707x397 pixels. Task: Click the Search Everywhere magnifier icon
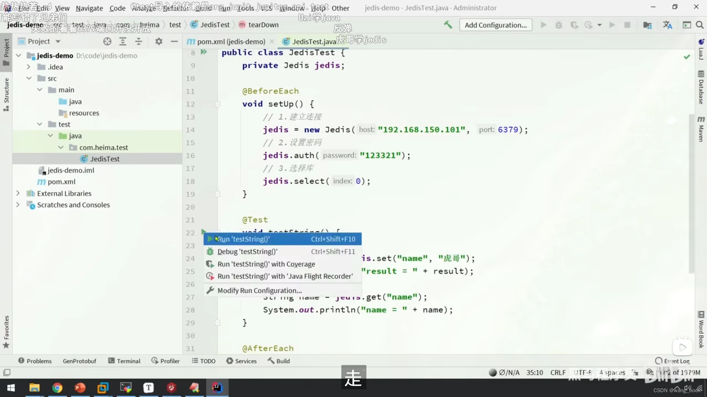pos(700,25)
